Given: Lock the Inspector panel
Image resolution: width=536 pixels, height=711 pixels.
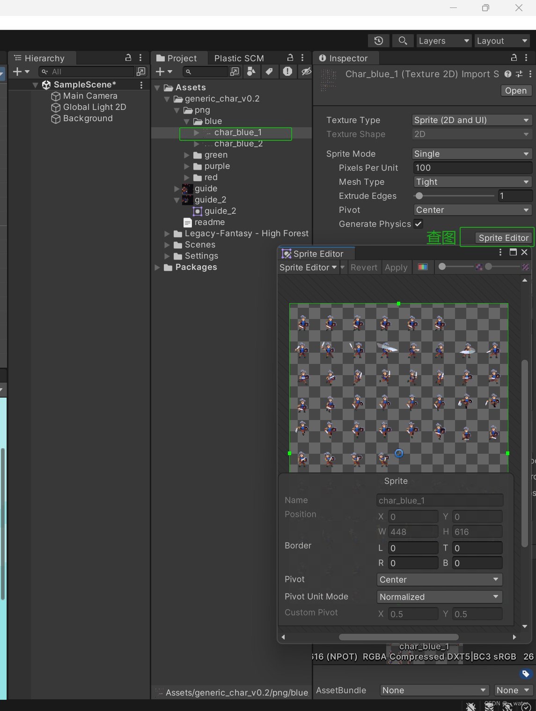Looking at the screenshot, I should tap(514, 58).
